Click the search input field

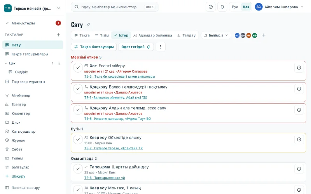pyautogui.click(x=114, y=7)
